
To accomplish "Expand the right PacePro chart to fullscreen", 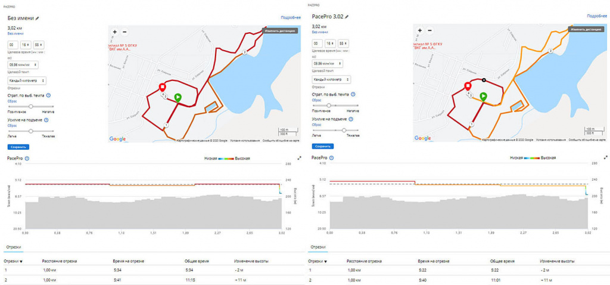I will click(606, 157).
